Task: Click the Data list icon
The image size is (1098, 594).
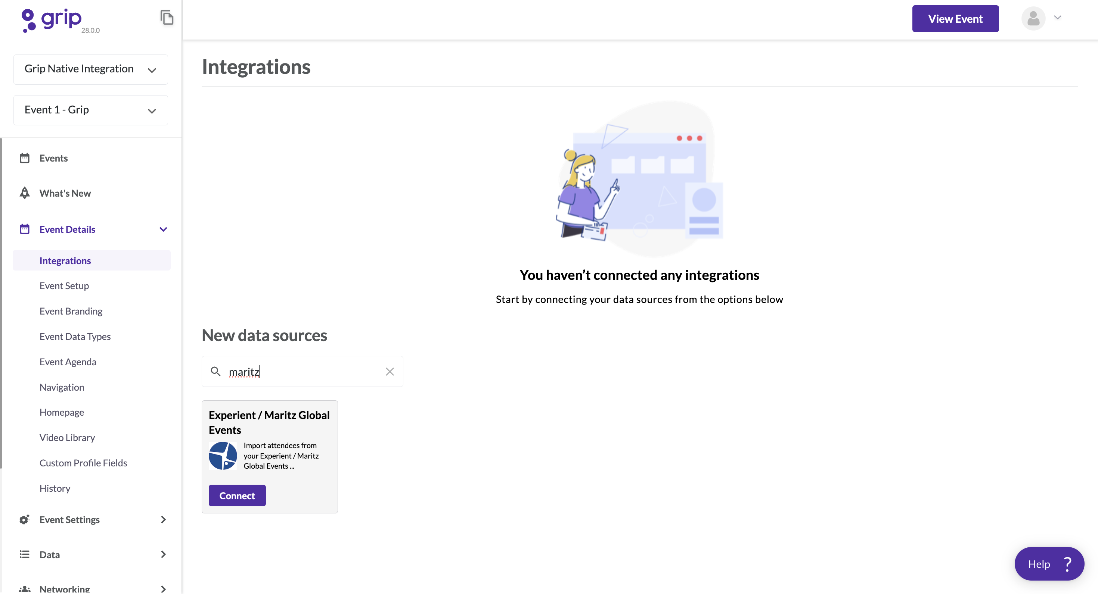Action: [25, 554]
